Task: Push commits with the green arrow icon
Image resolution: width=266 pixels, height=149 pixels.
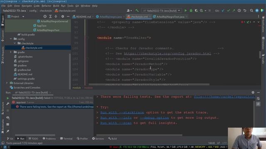Action: (234, 11)
